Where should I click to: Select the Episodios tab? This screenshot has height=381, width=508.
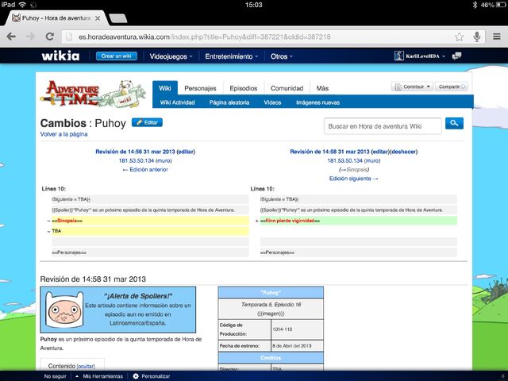(x=244, y=88)
